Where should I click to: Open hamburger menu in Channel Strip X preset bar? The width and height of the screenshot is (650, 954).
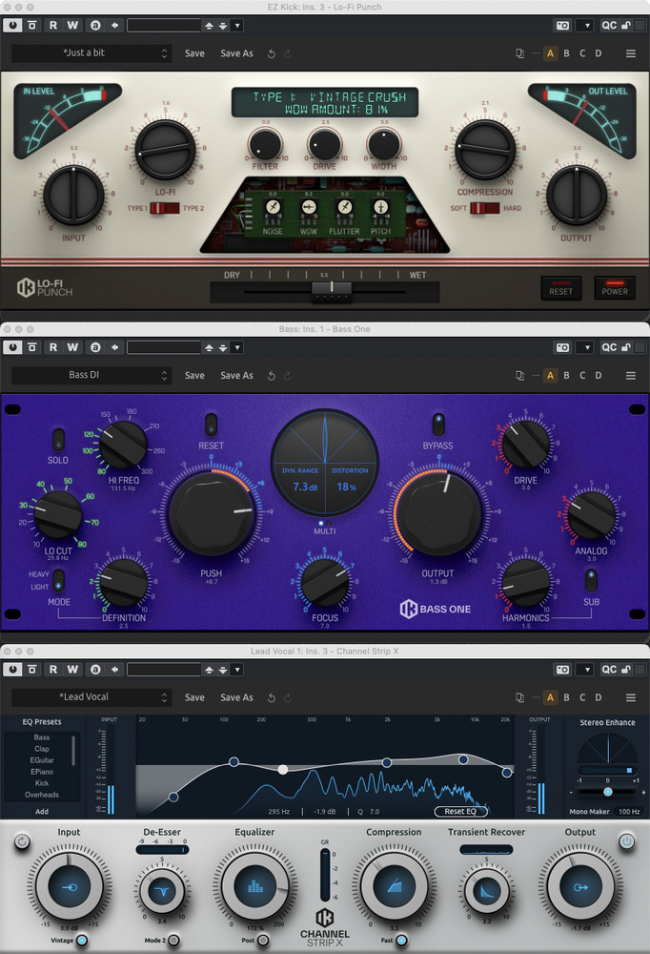(x=631, y=697)
